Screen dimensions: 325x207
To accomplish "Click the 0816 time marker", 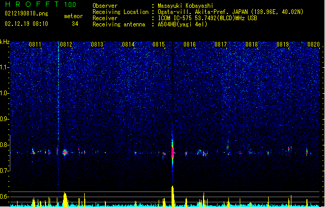I will tap(190, 45).
